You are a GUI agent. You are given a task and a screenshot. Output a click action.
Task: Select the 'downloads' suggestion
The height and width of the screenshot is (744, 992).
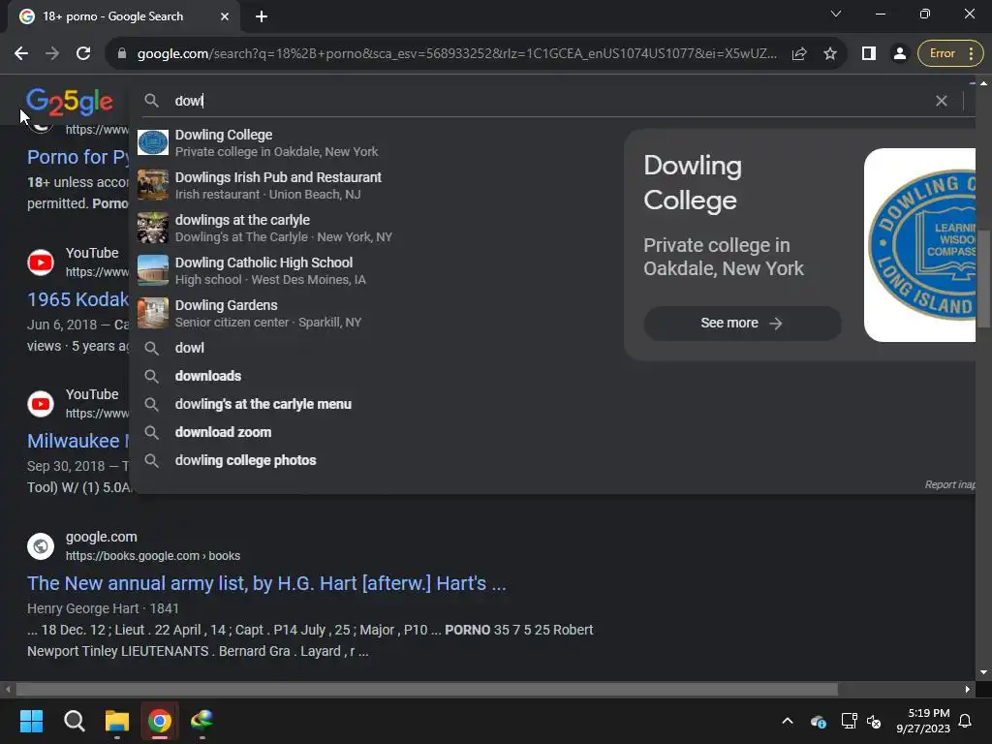(x=377, y=376)
